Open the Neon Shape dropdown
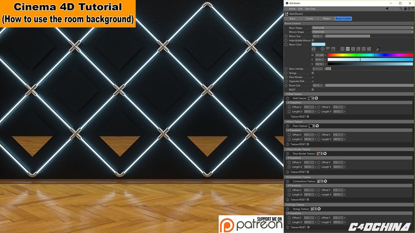The height and width of the screenshot is (233, 415). click(x=362, y=28)
